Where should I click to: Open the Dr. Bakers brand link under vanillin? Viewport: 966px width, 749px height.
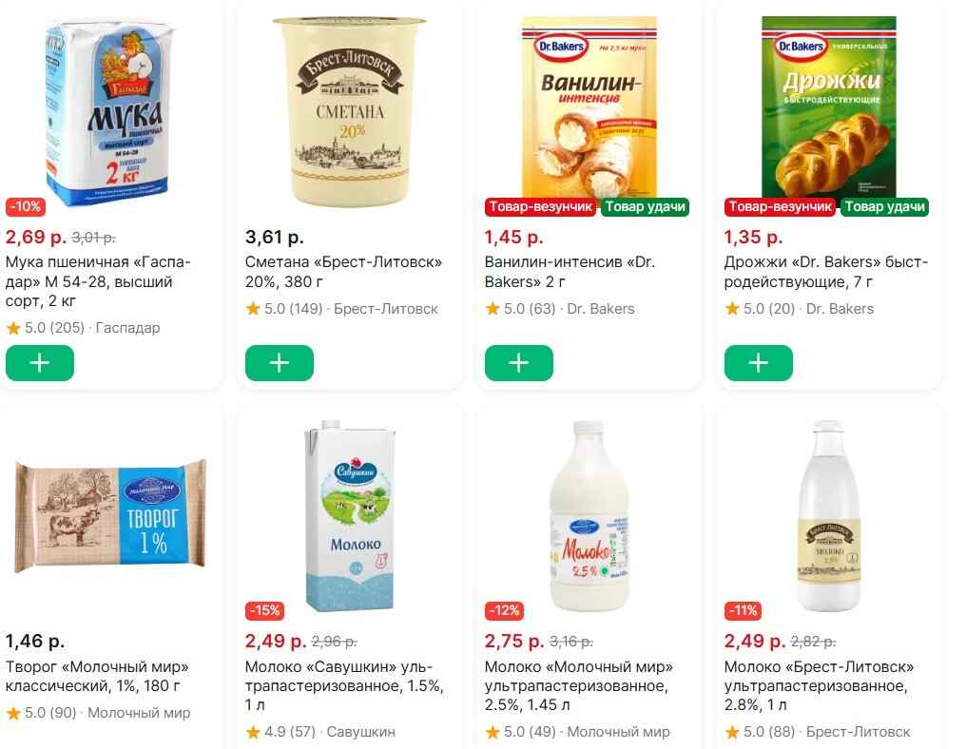pos(600,309)
